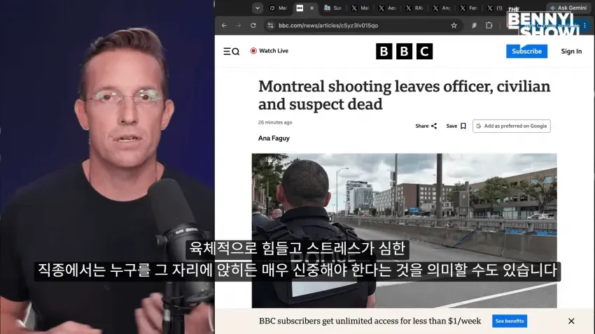The height and width of the screenshot is (334, 595).
Task: Click the Sign In link
Action: [571, 51]
